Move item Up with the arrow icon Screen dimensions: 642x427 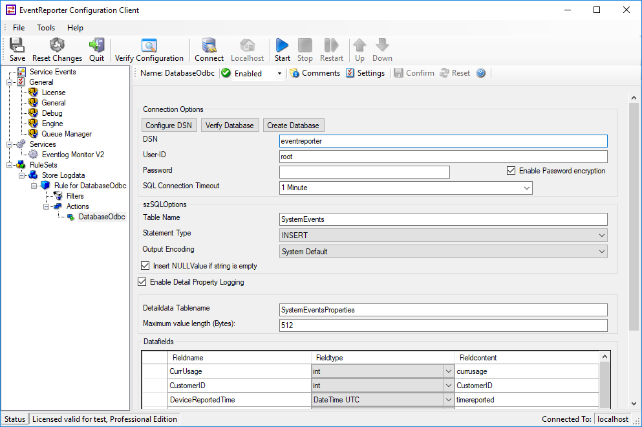click(x=359, y=45)
